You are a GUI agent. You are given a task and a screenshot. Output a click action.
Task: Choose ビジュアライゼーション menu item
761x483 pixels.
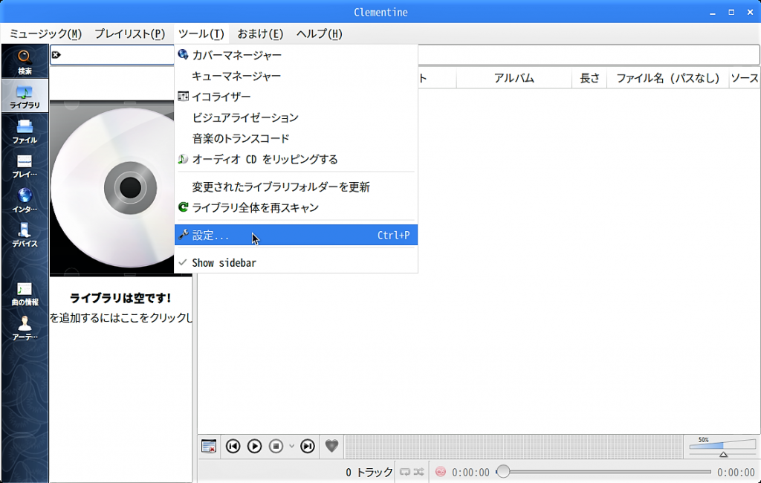point(296,117)
